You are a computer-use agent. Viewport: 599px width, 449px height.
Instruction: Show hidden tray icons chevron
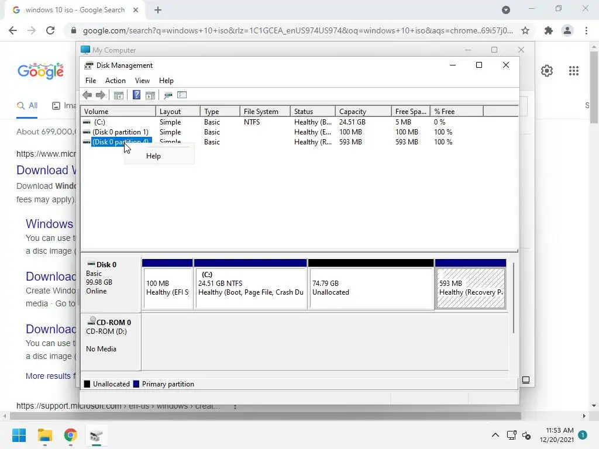pos(495,435)
